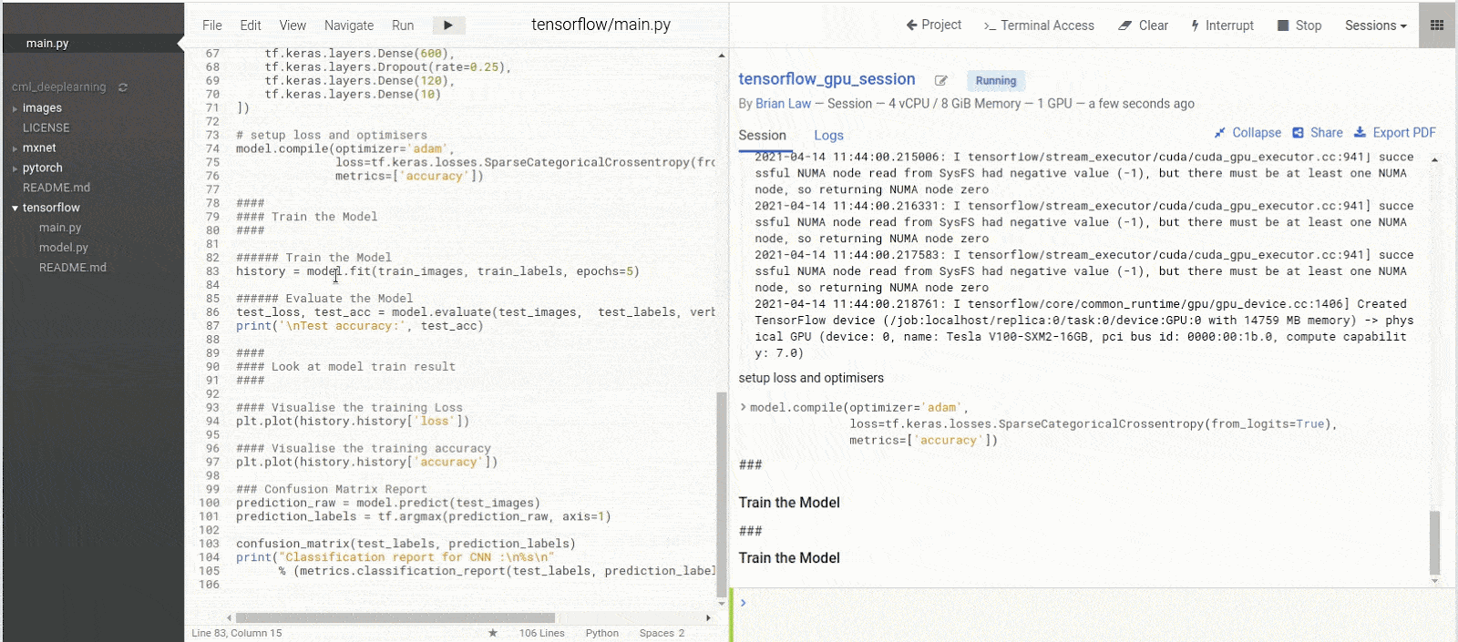The width and height of the screenshot is (1458, 642).
Task: Stop the running session
Action: [x=1299, y=25]
